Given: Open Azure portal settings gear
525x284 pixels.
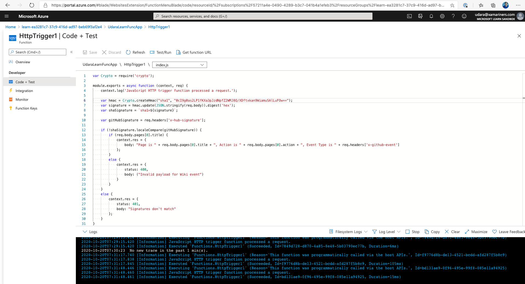Looking at the screenshot, I should pyautogui.click(x=442, y=16).
